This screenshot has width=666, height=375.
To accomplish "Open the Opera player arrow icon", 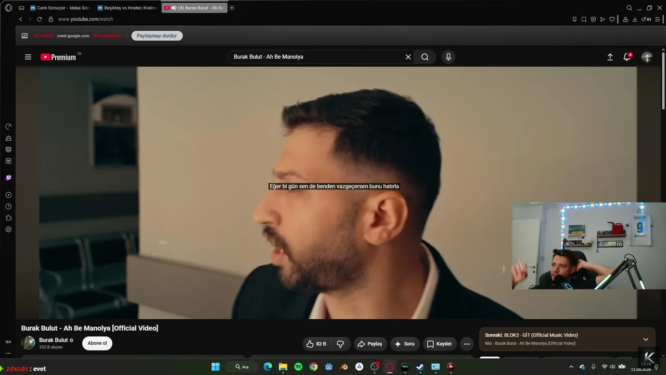I will (603, 19).
